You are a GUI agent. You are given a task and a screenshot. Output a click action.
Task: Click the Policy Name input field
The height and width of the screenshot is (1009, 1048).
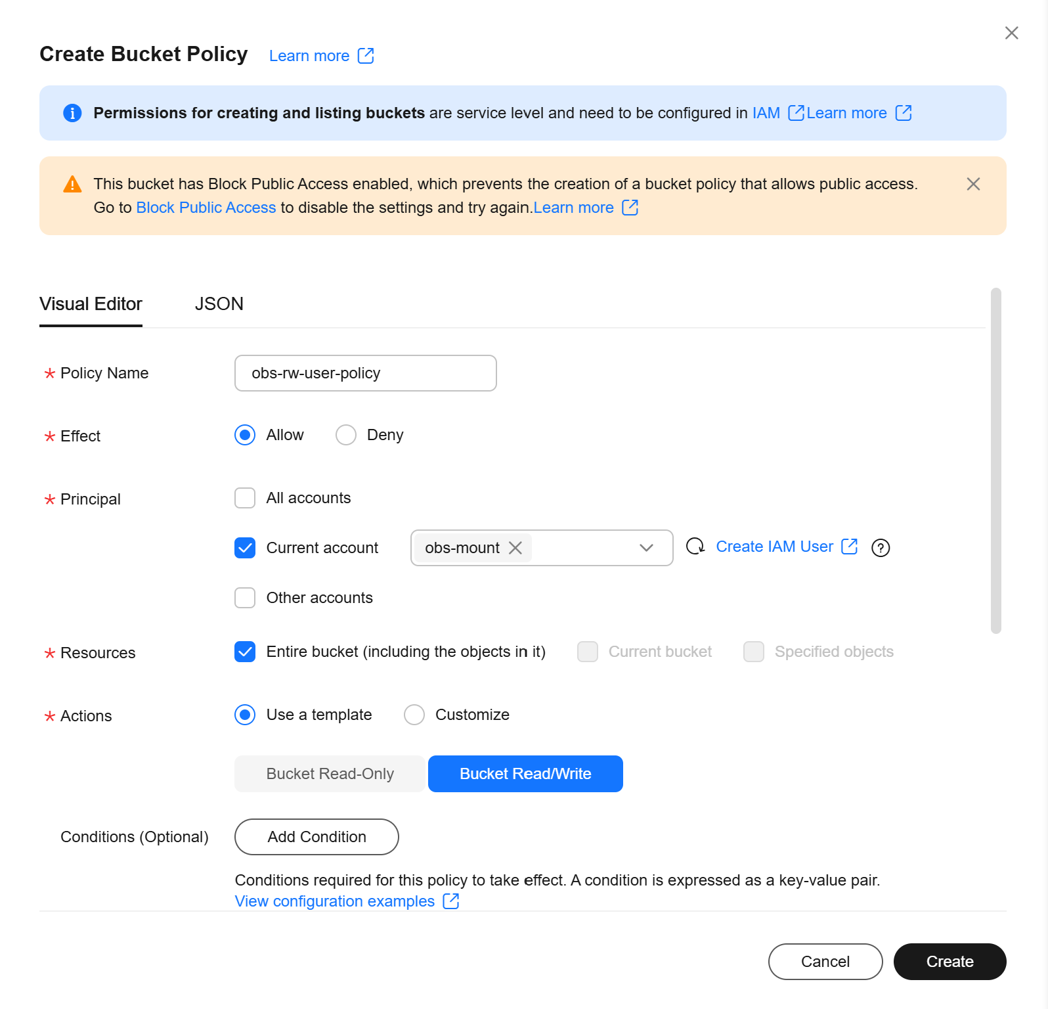(365, 373)
